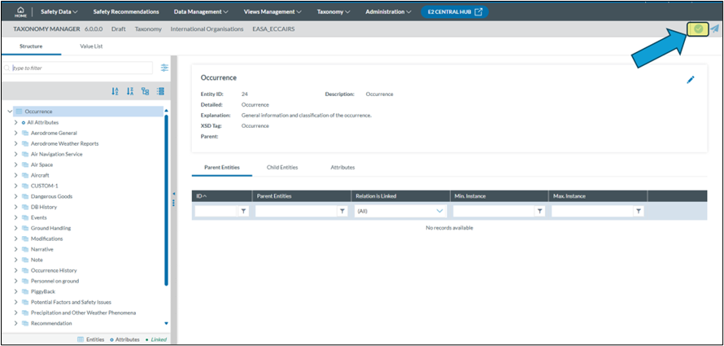
Task: Open the filter settings sliders icon
Action: tap(164, 68)
